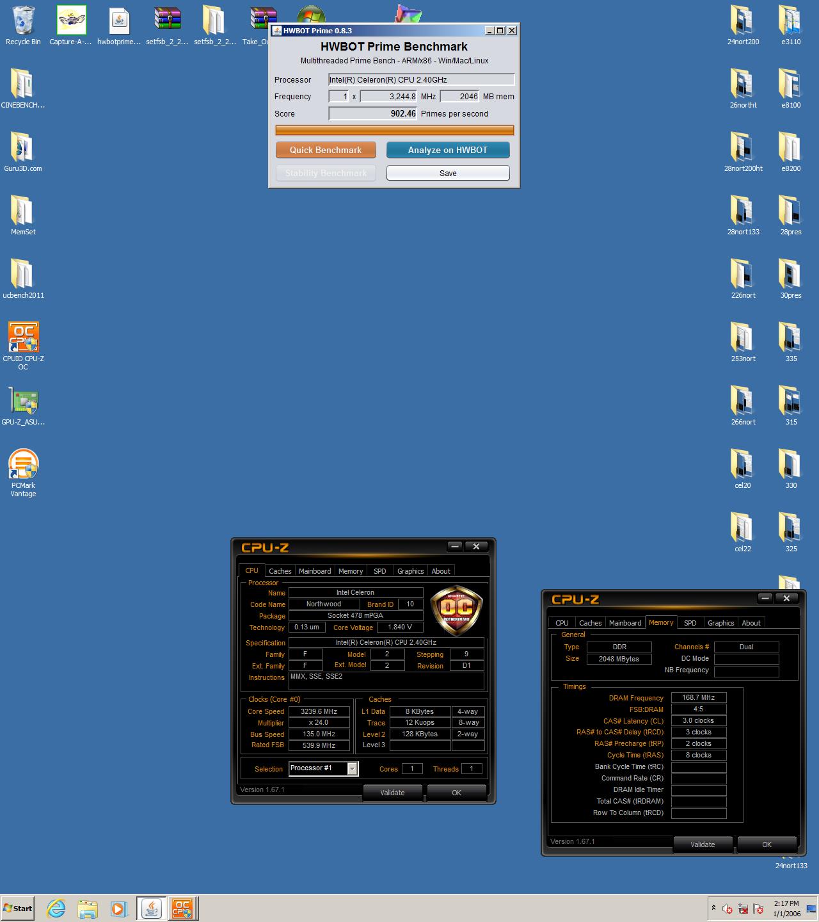Click the orange benchmark progress bar
This screenshot has height=922, width=819.
[395, 131]
